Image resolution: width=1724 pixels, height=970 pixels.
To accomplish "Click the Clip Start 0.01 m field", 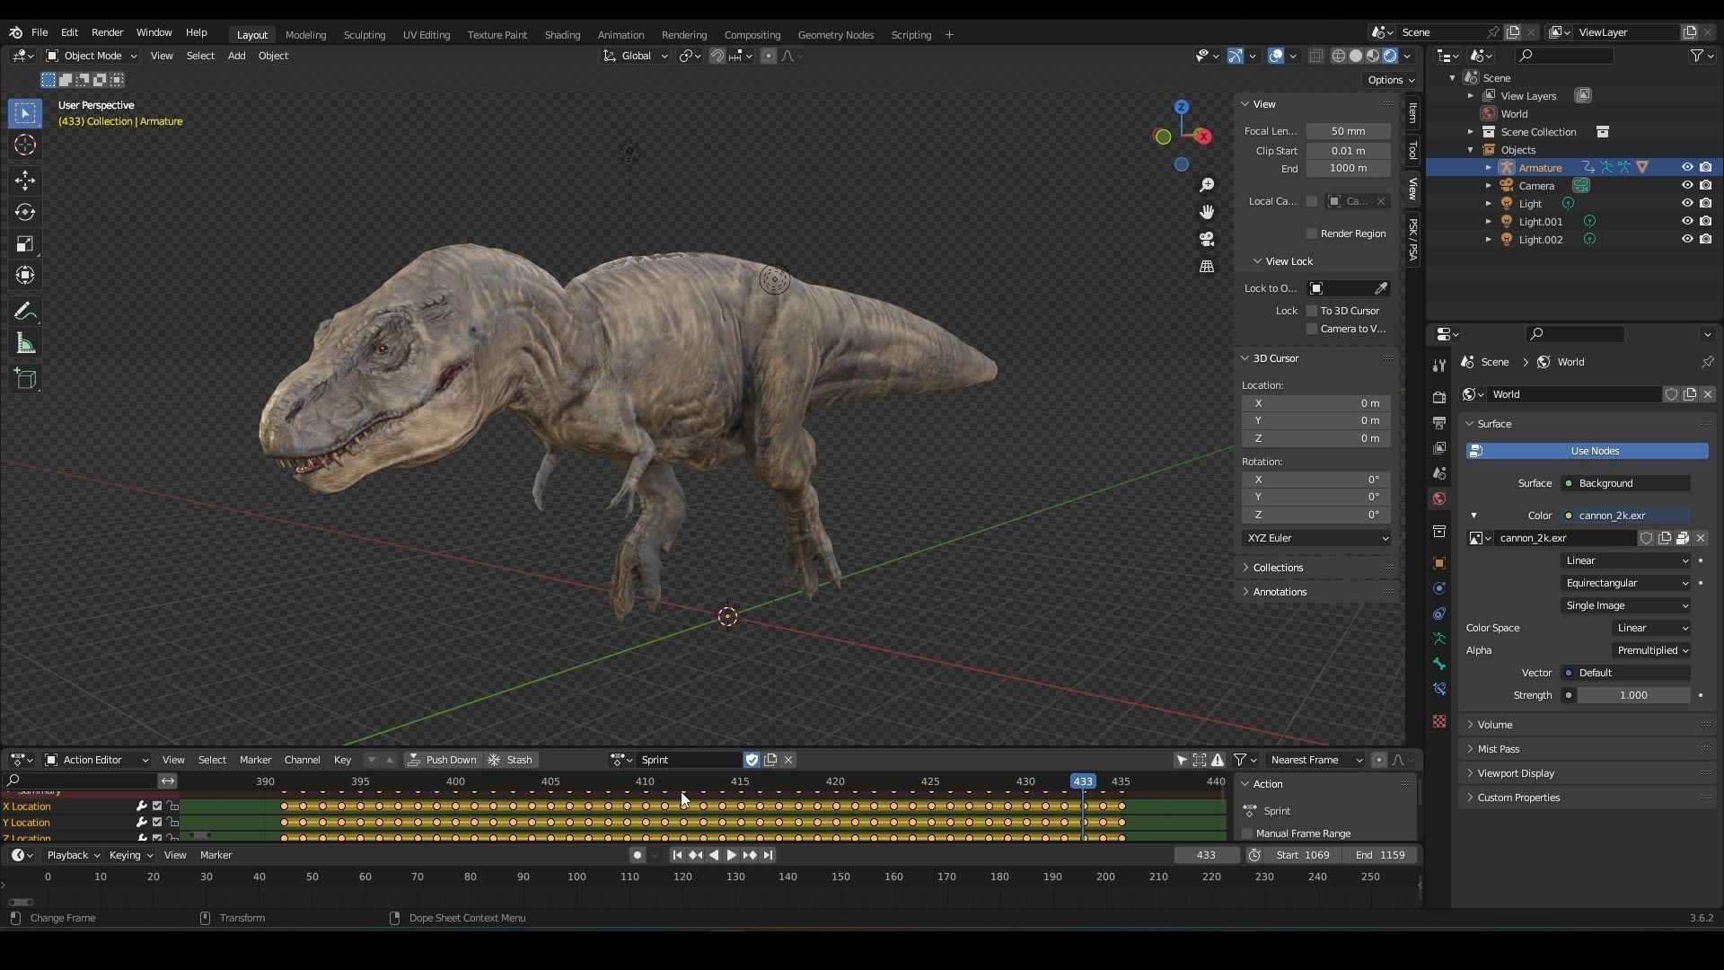I will click(1349, 151).
